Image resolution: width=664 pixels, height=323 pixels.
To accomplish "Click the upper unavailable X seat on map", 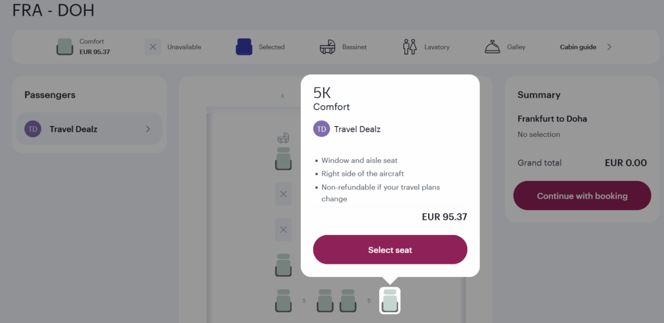I will [283, 194].
